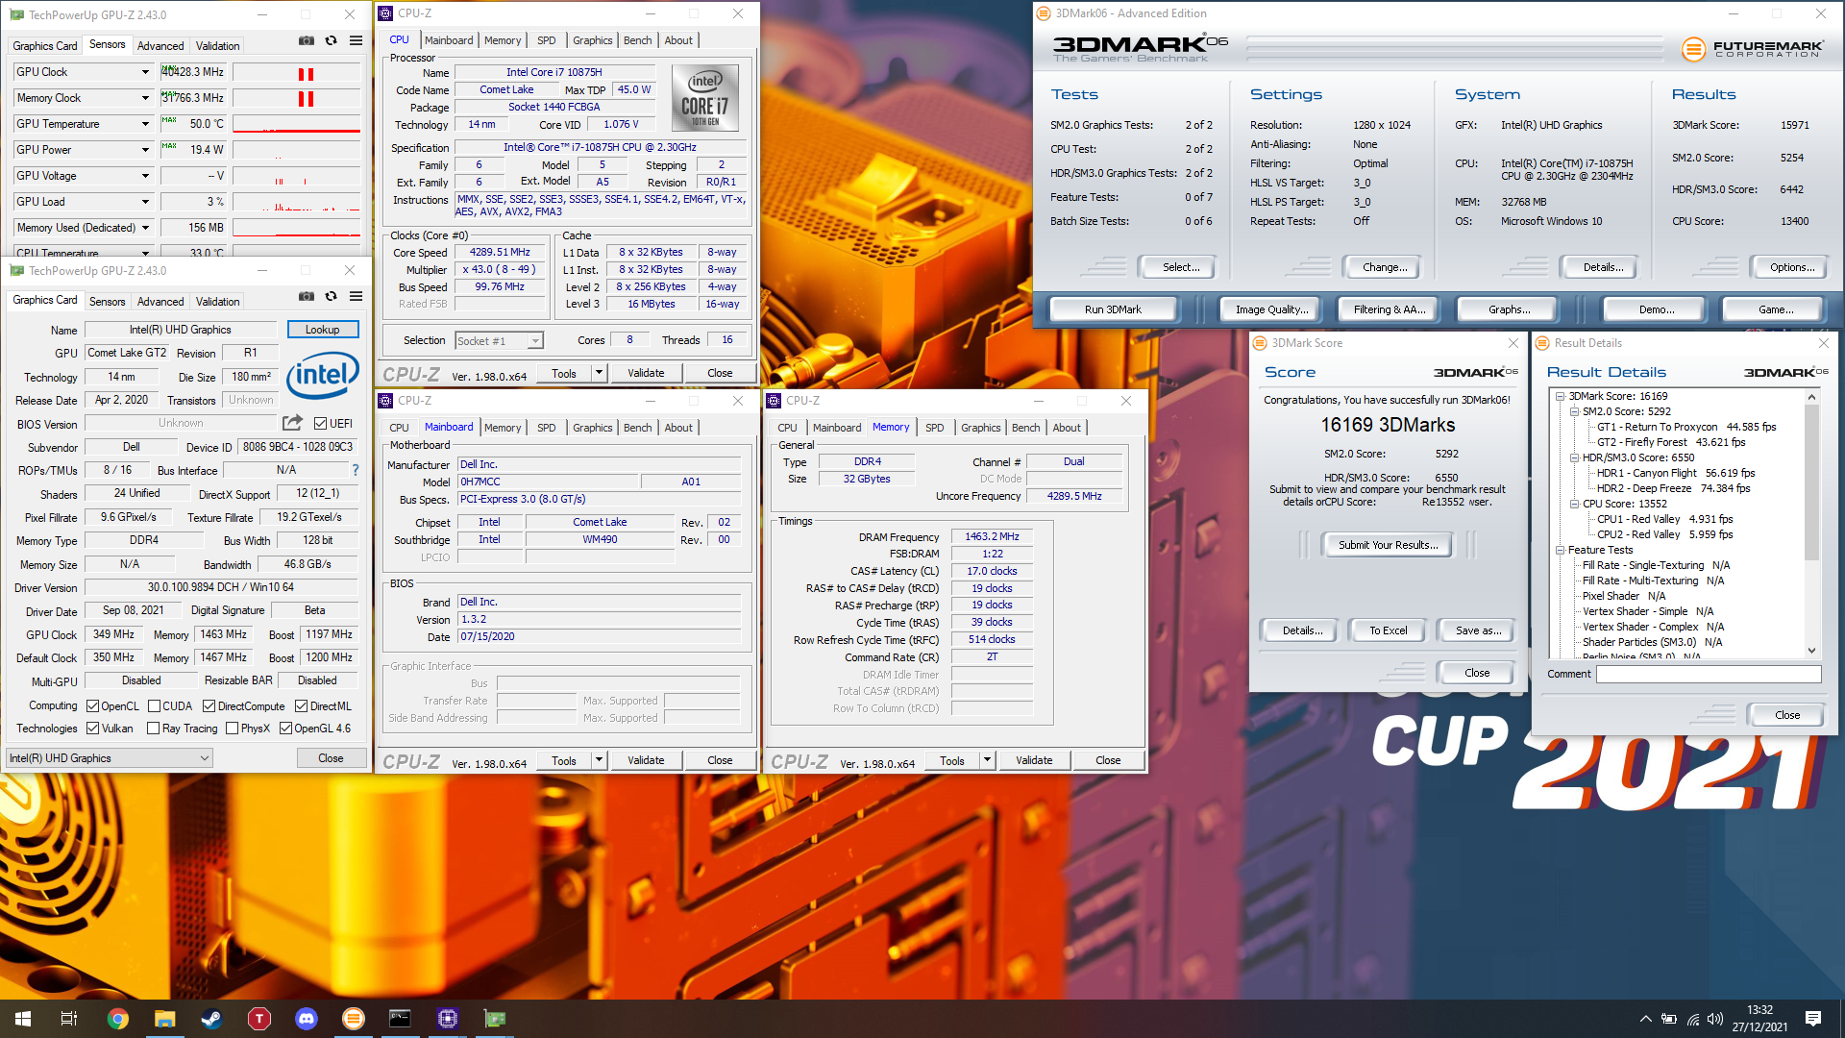Image resolution: width=1845 pixels, height=1038 pixels.
Task: Click the Filtering & AA... button
Action: point(1390,309)
